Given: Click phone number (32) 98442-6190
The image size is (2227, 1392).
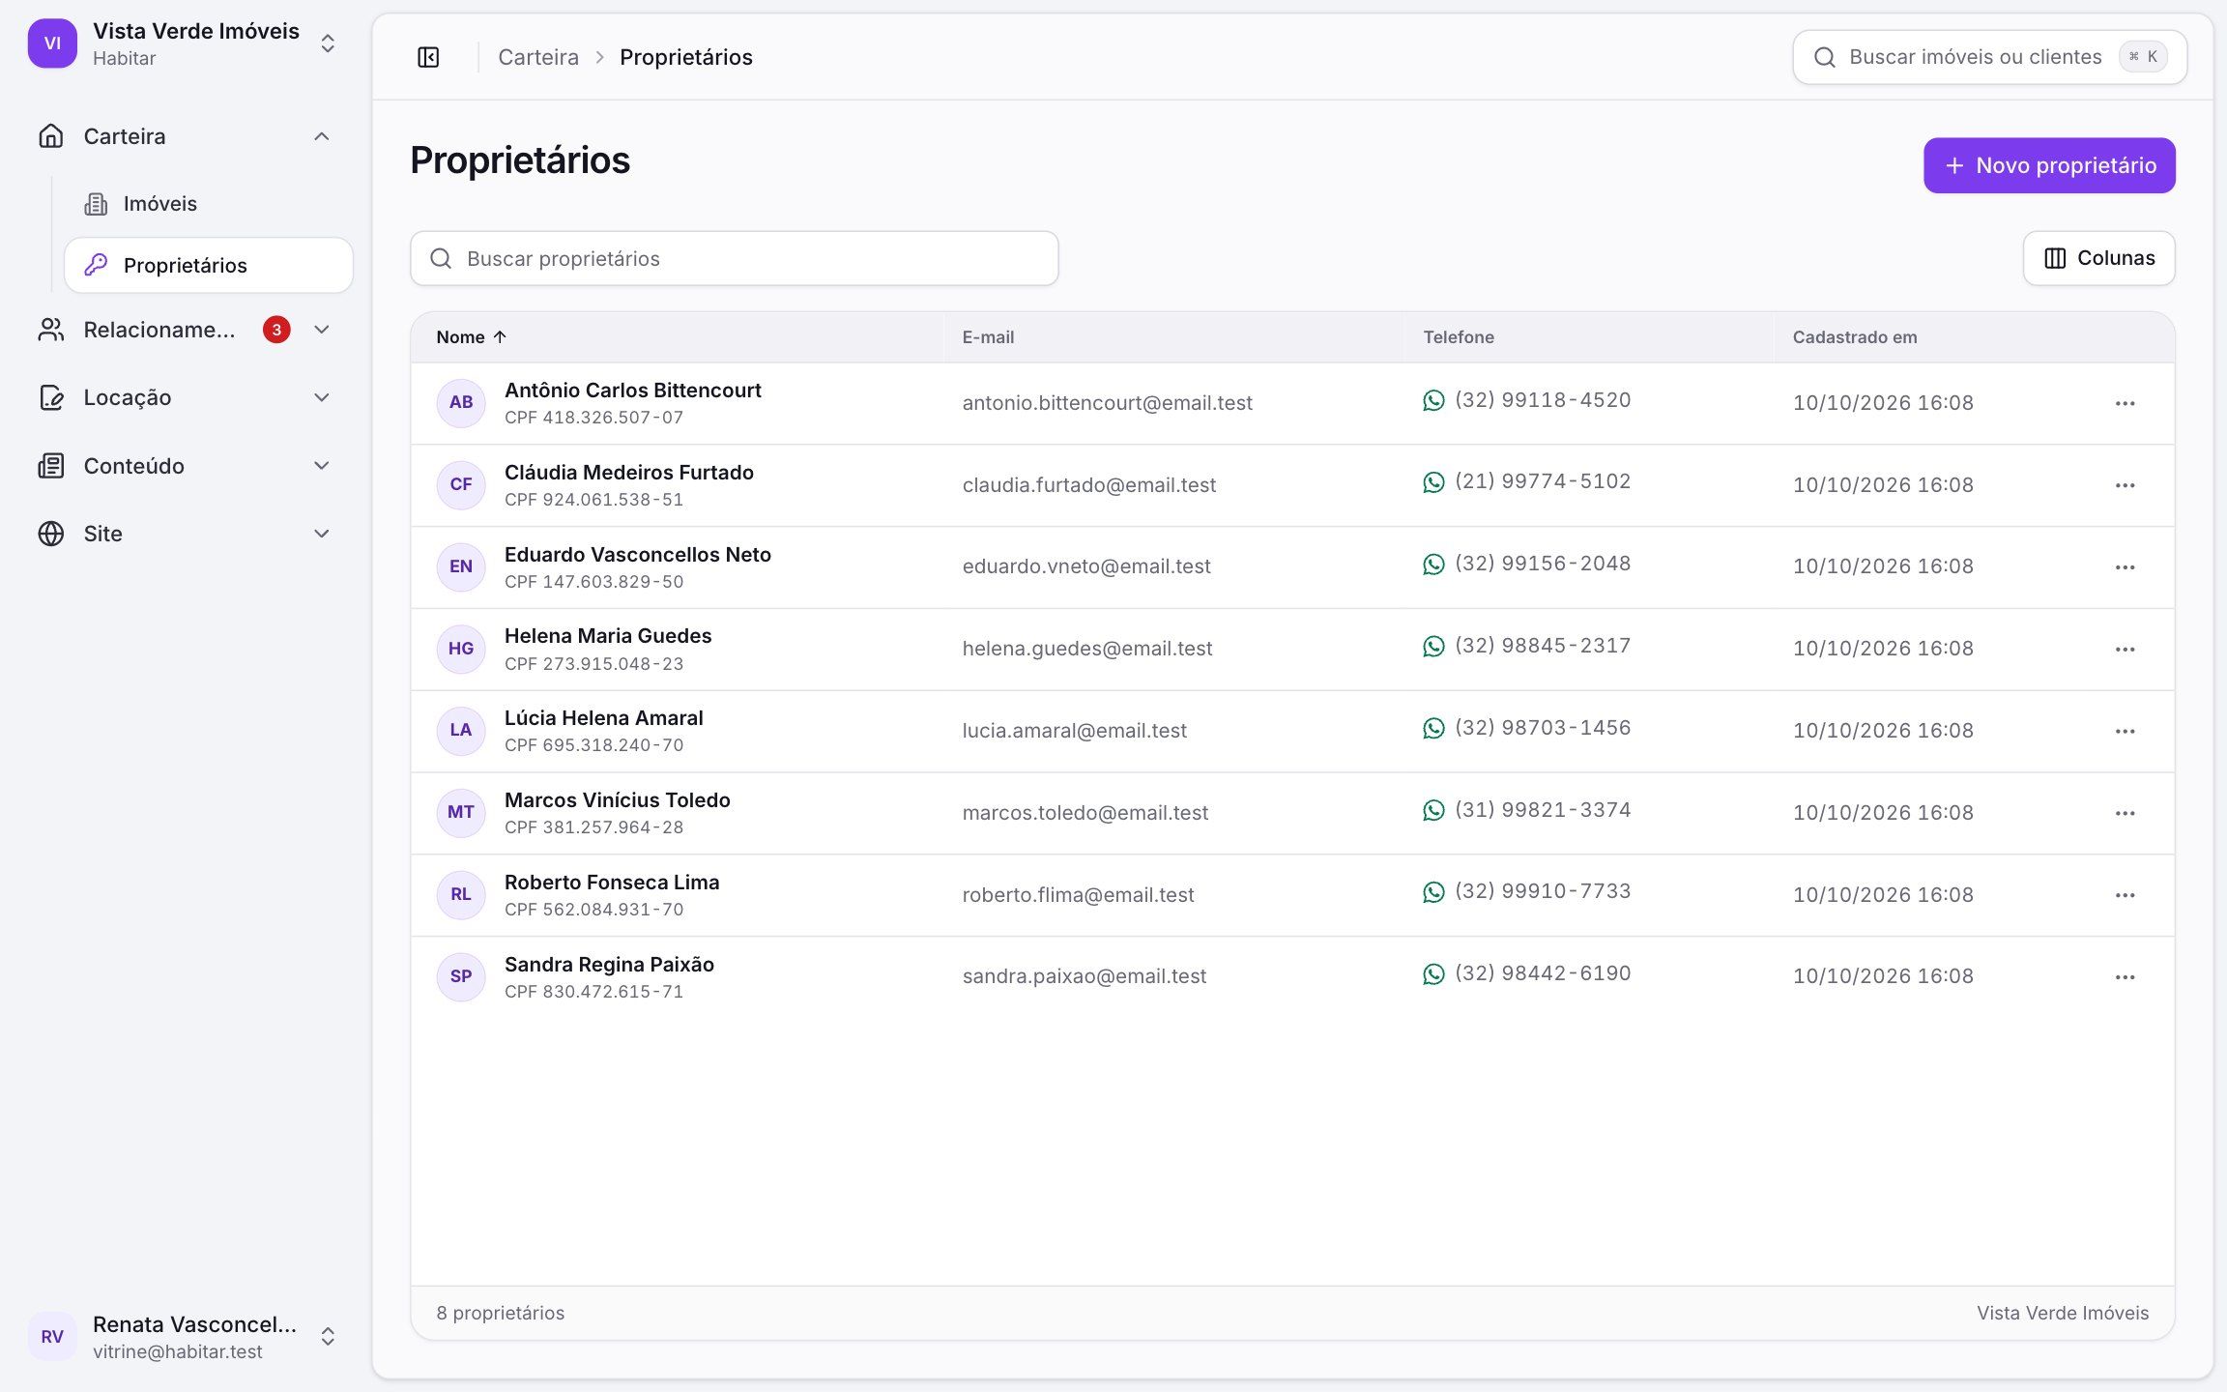Looking at the screenshot, I should click(1543, 973).
